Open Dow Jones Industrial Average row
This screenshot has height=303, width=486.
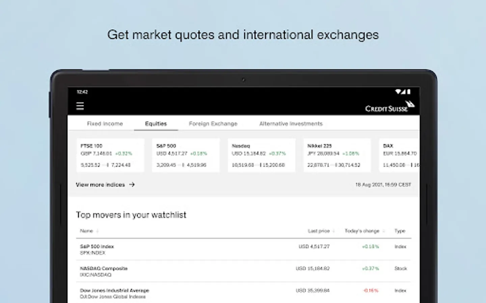[x=243, y=293]
